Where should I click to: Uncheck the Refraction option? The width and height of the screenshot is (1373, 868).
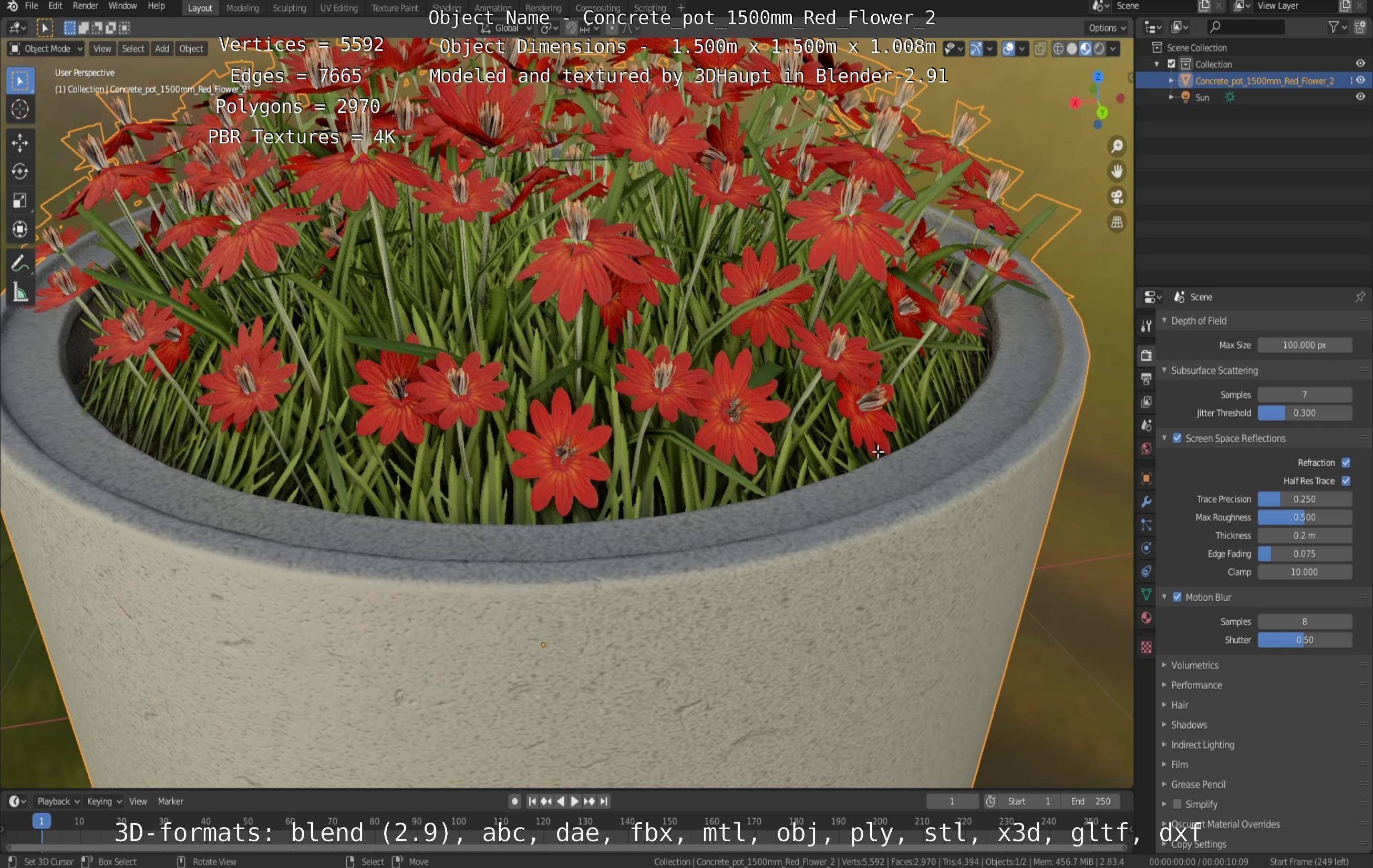pyautogui.click(x=1346, y=463)
